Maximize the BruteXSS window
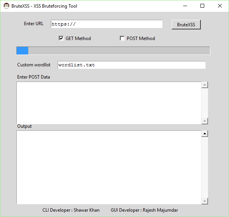This screenshot has width=229, height=217. 202,6
